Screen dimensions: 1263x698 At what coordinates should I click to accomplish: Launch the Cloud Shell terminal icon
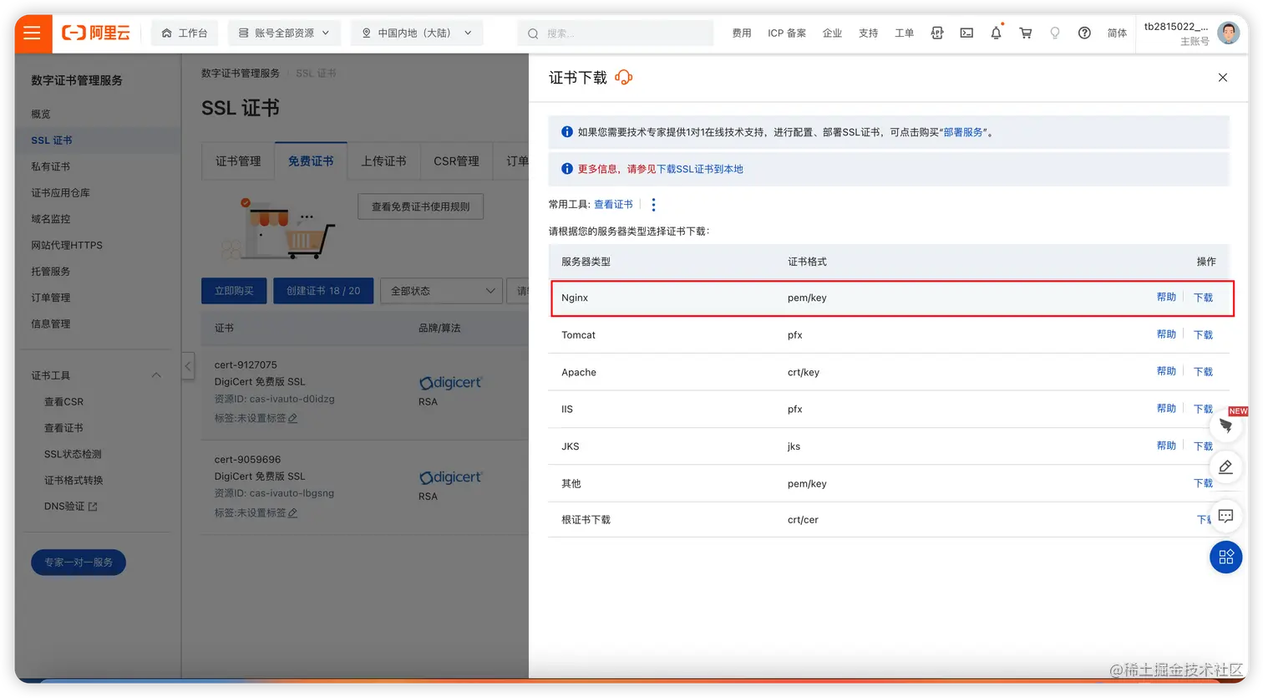[966, 33]
